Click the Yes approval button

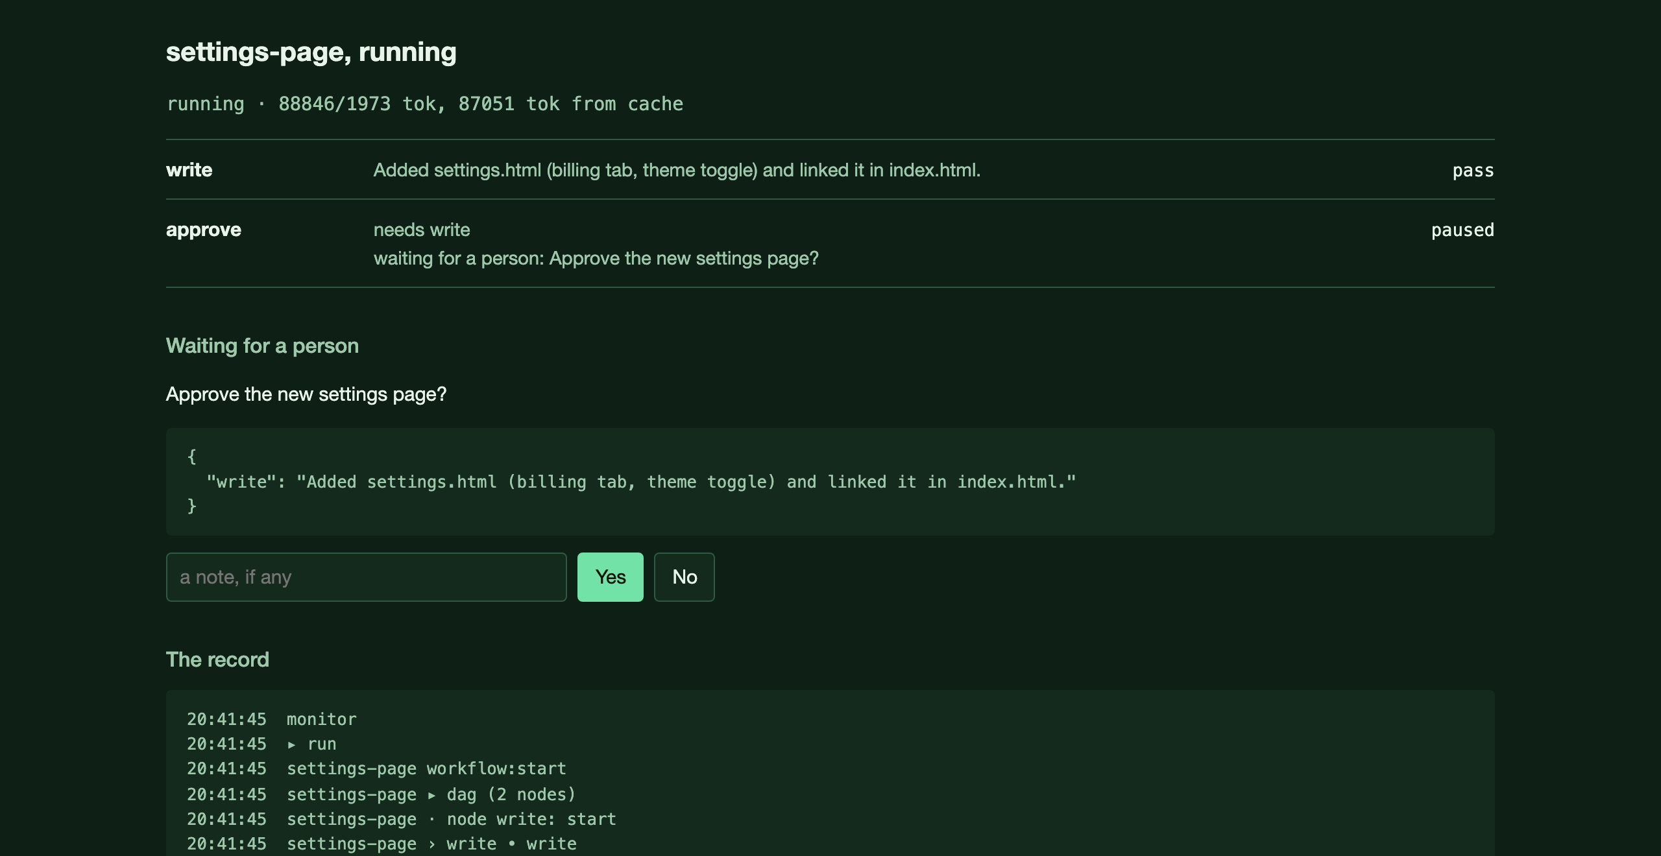pos(610,577)
